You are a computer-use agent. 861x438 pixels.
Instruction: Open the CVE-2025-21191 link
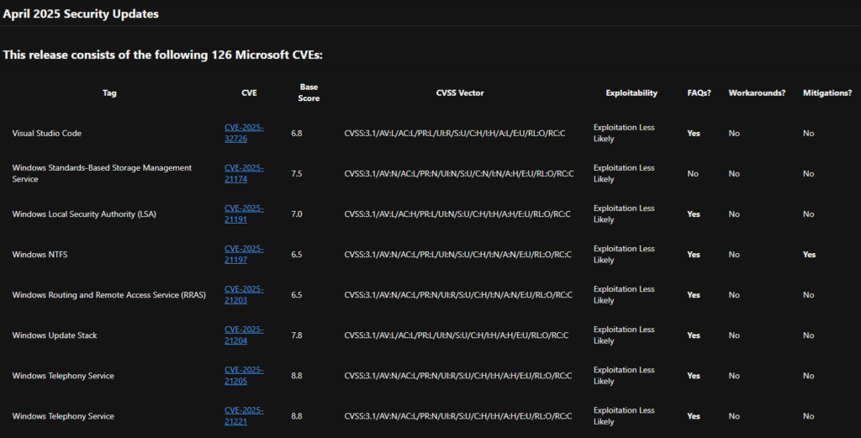point(244,214)
